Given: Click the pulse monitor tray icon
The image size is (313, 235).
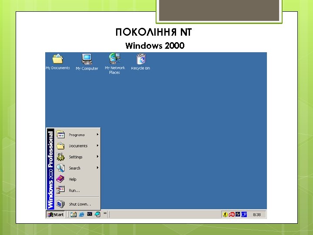Looking at the screenshot, I should 238,215.
